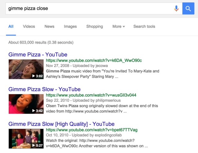Go to the Shopping tab
This screenshot has height=153, width=198.
[95, 26]
